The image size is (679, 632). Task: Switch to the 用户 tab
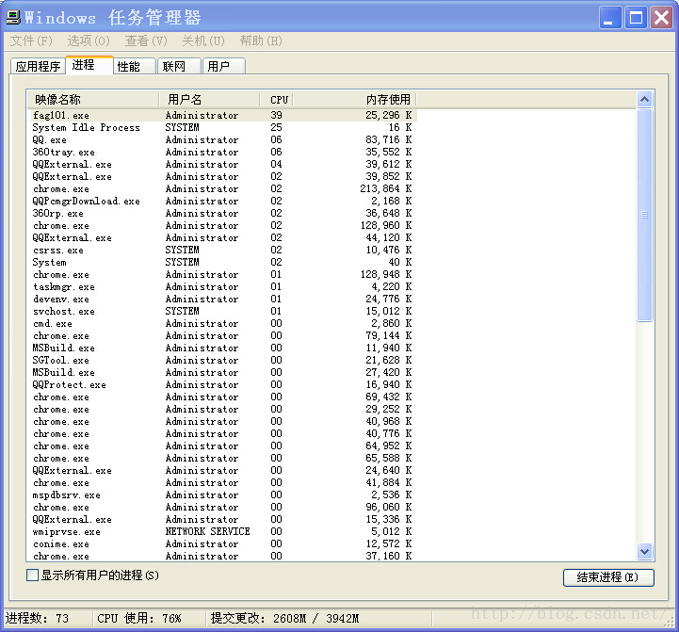[224, 66]
